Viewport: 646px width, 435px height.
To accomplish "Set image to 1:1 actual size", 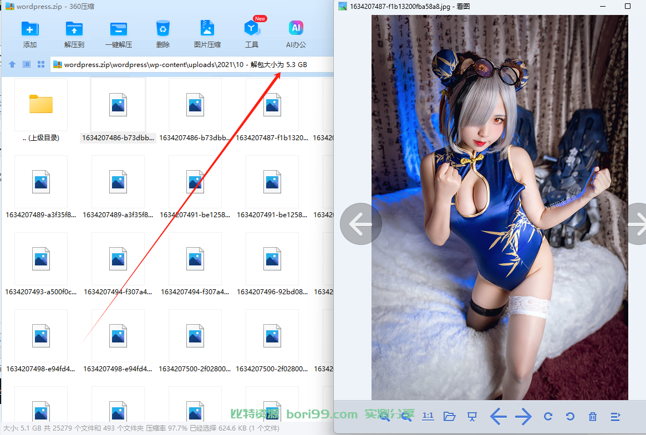I will pyautogui.click(x=428, y=416).
